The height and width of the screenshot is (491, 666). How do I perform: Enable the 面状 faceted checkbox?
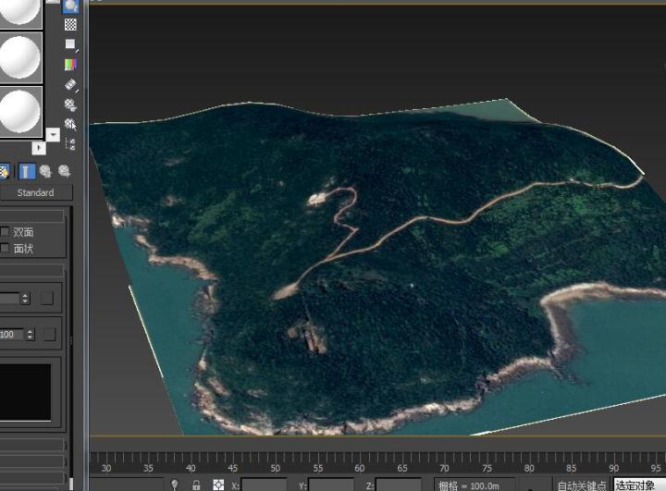coord(5,248)
